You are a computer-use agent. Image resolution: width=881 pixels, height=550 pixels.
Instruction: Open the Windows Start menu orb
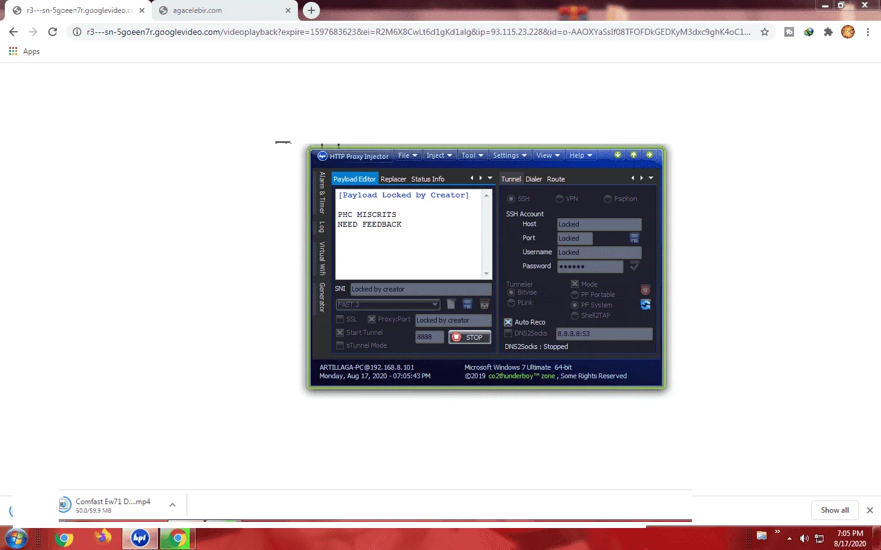pos(17,538)
